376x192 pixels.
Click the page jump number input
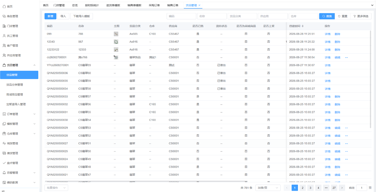click(362, 188)
